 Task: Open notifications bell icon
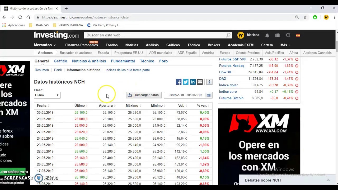click(x=267, y=35)
